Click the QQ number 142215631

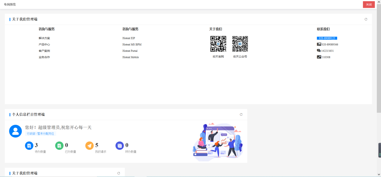click(327, 51)
